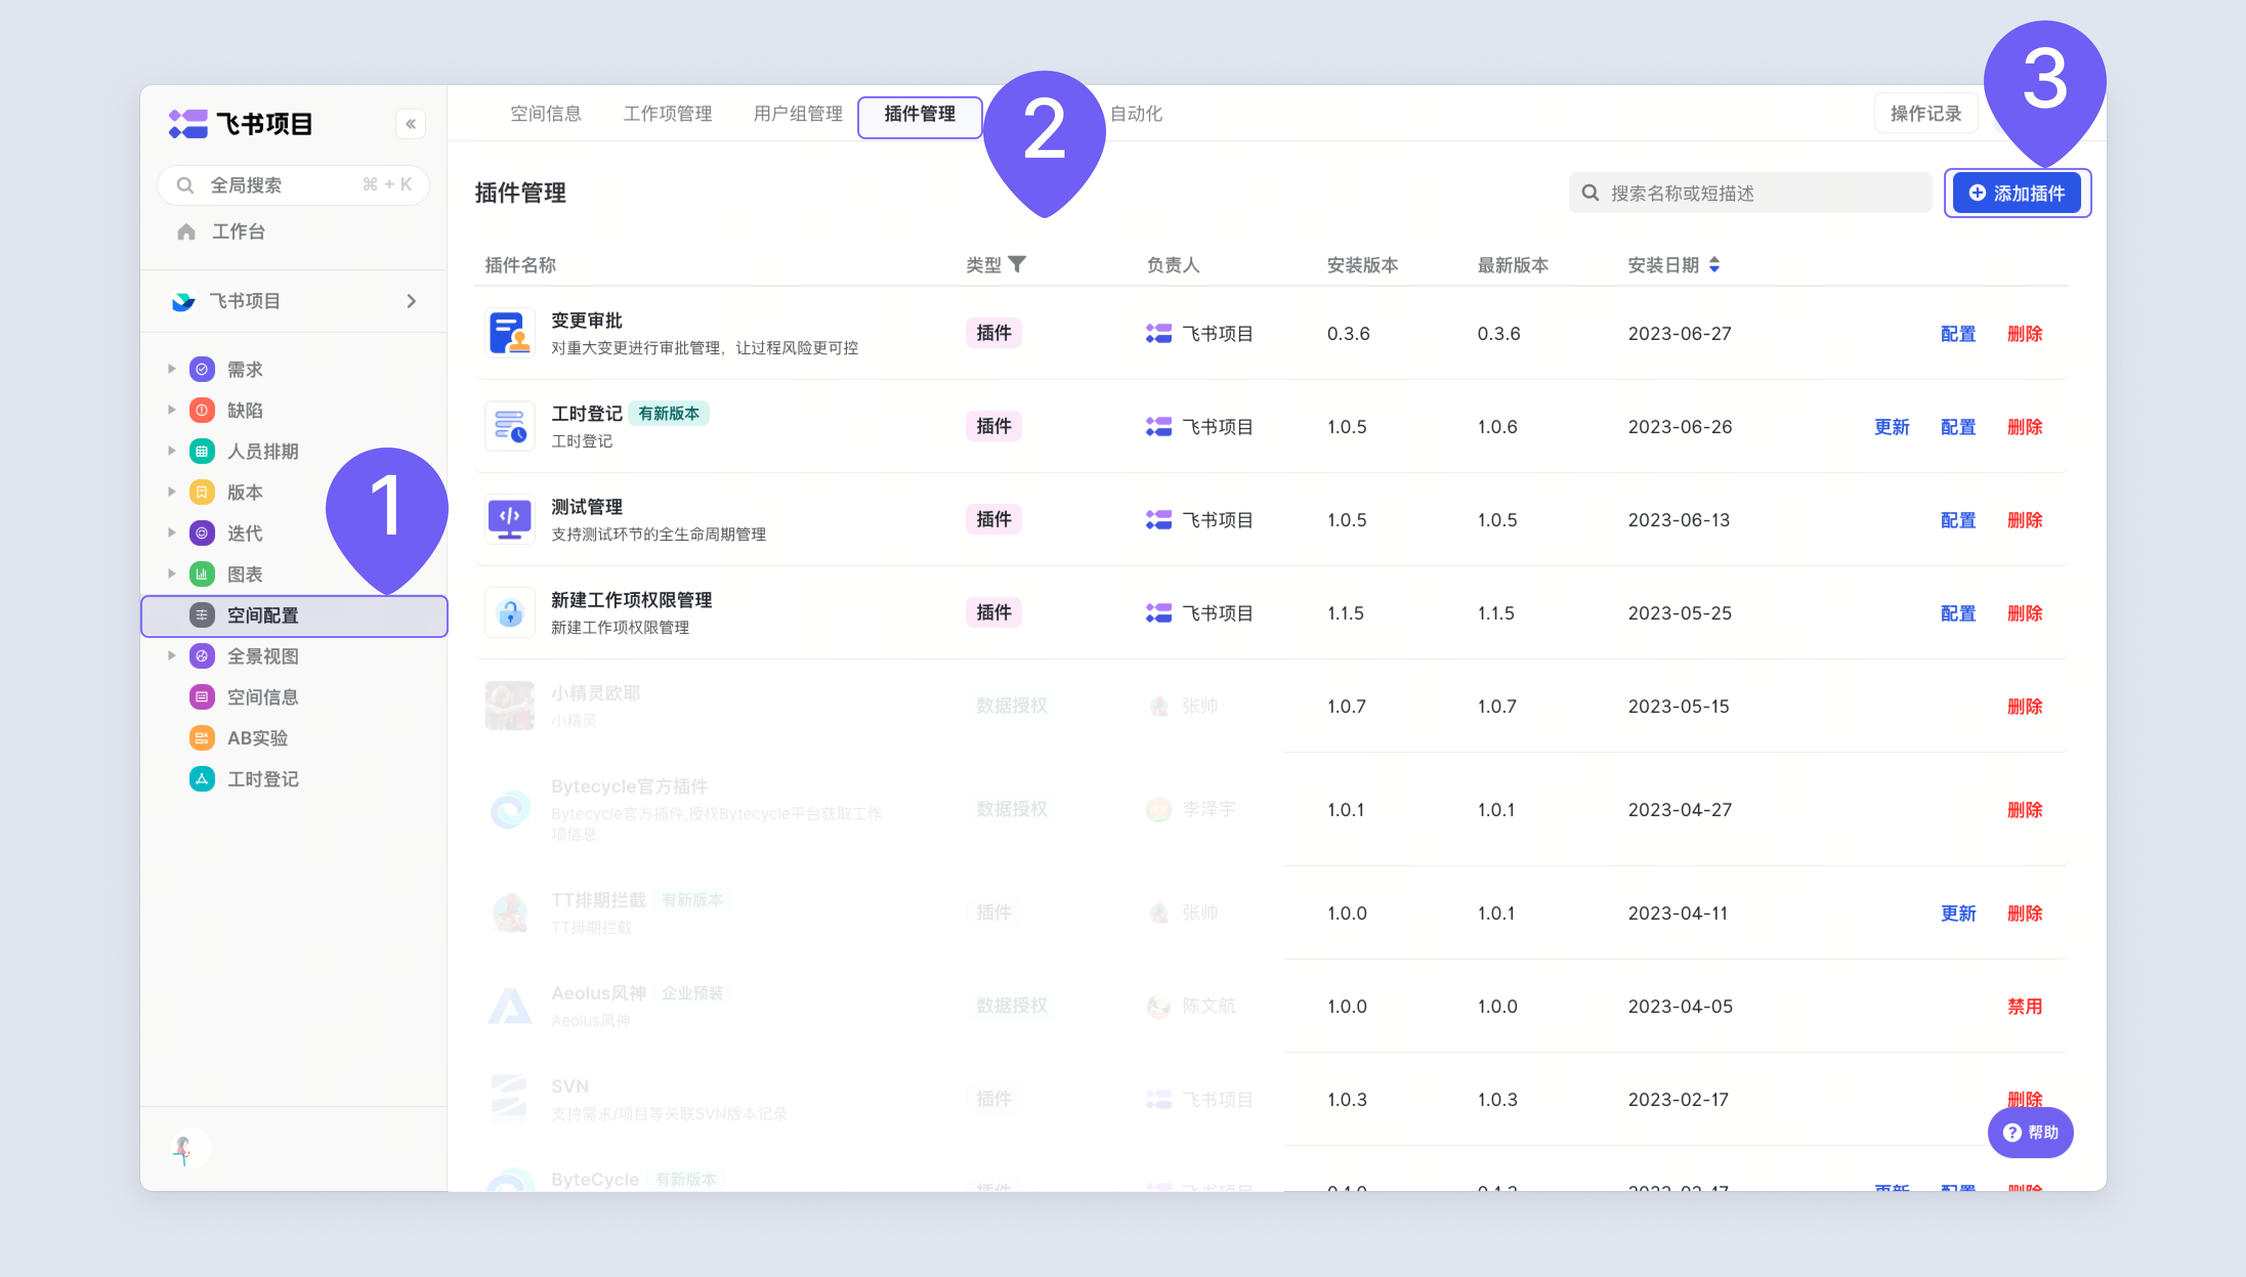Expand the 全景视图 tree item
This screenshot has height=1277, width=2246.
[172, 656]
